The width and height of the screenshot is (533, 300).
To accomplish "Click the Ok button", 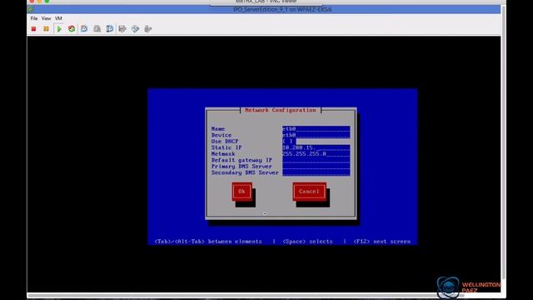I will [242, 192].
